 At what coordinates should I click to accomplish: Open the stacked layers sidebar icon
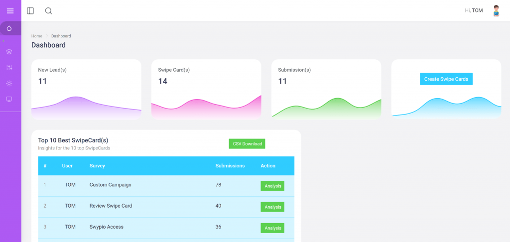tap(9, 52)
